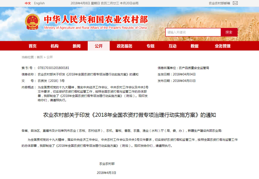Open the 机构 navigation tab
Image resolution: width=259 pixels, height=179 pixels.
click(55, 46)
